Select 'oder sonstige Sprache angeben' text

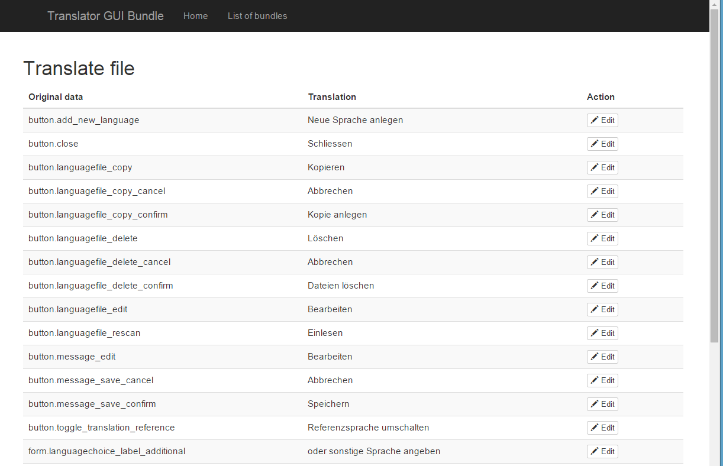click(374, 451)
